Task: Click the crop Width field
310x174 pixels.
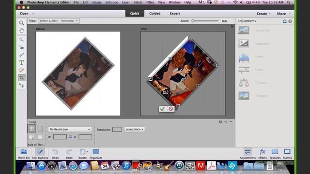Action: tap(60, 137)
